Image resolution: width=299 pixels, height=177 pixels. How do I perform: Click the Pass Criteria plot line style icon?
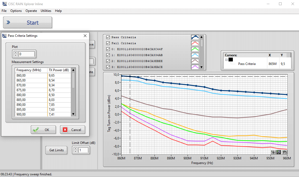tap(195, 37)
